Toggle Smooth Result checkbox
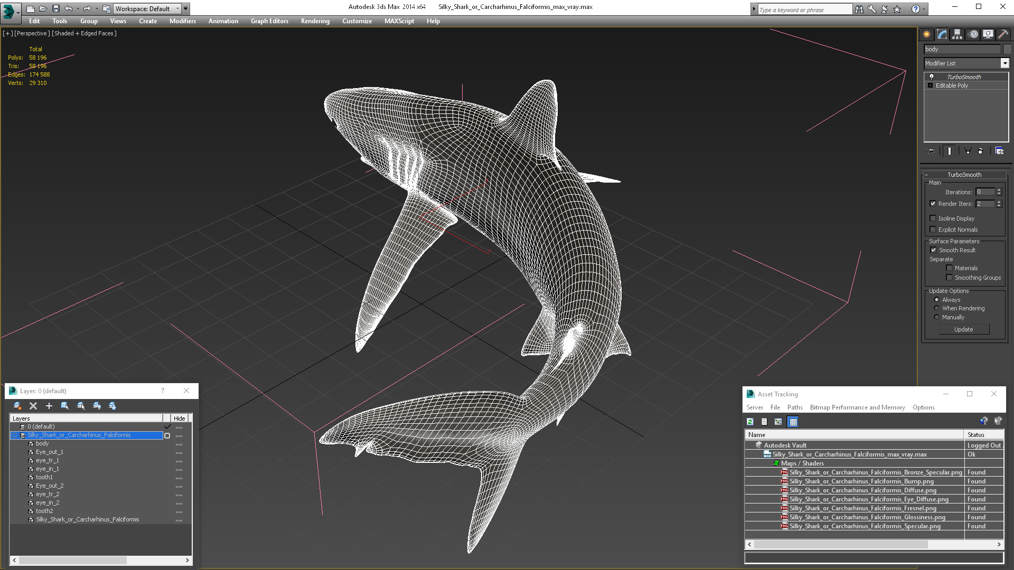The height and width of the screenshot is (570, 1014). pyautogui.click(x=933, y=250)
